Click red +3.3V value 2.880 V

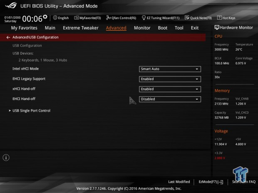(x=220, y=158)
